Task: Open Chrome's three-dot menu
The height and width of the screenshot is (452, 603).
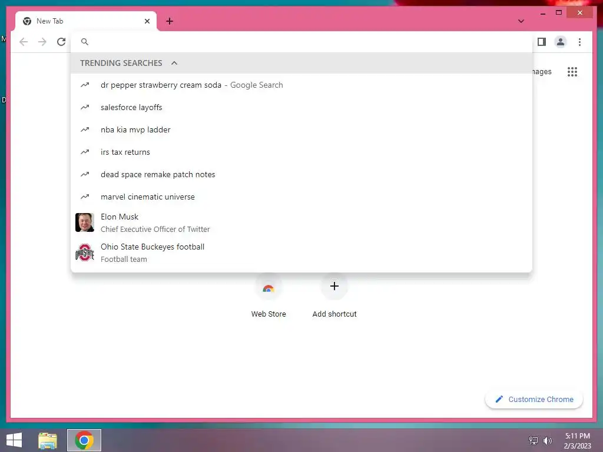Action: [x=579, y=42]
